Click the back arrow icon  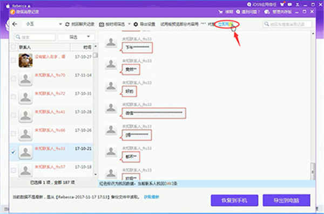click(15, 24)
